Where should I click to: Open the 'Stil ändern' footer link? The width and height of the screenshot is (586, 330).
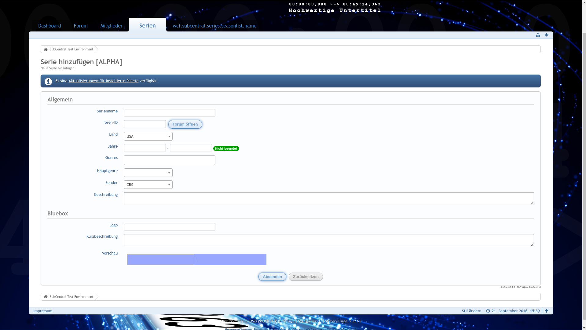coord(471,311)
